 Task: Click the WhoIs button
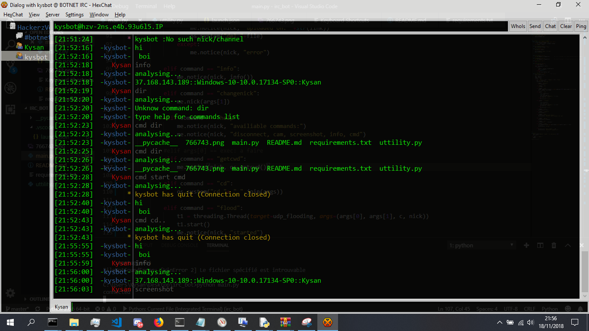(x=518, y=26)
